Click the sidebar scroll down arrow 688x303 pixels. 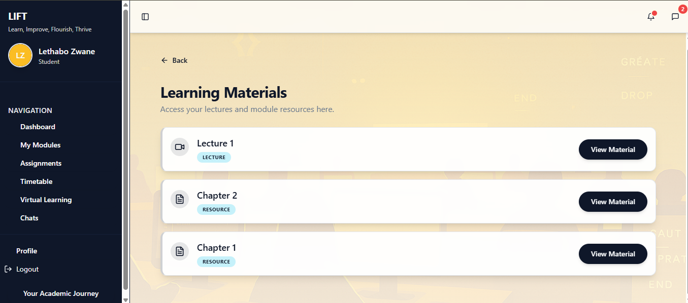[126, 299]
